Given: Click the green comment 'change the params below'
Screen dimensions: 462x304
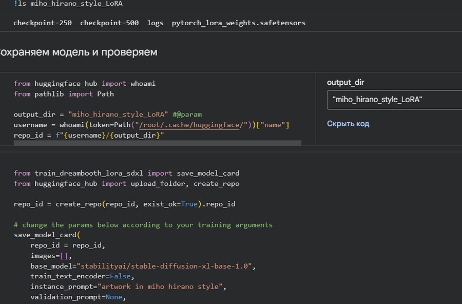Looking at the screenshot, I should click(143, 225).
